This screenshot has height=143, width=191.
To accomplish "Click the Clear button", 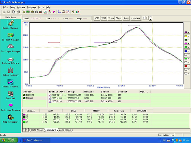I will click(118, 18).
